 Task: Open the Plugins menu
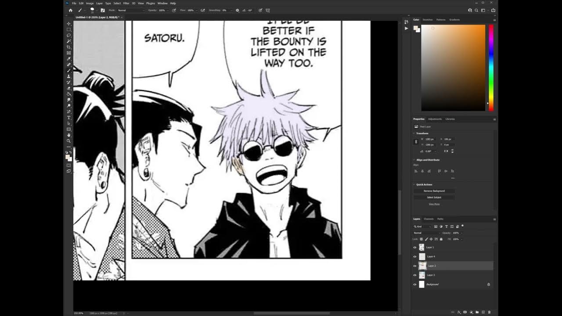point(151,3)
